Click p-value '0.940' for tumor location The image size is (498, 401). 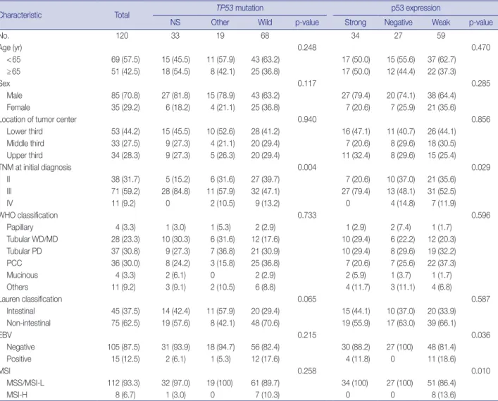(x=307, y=120)
